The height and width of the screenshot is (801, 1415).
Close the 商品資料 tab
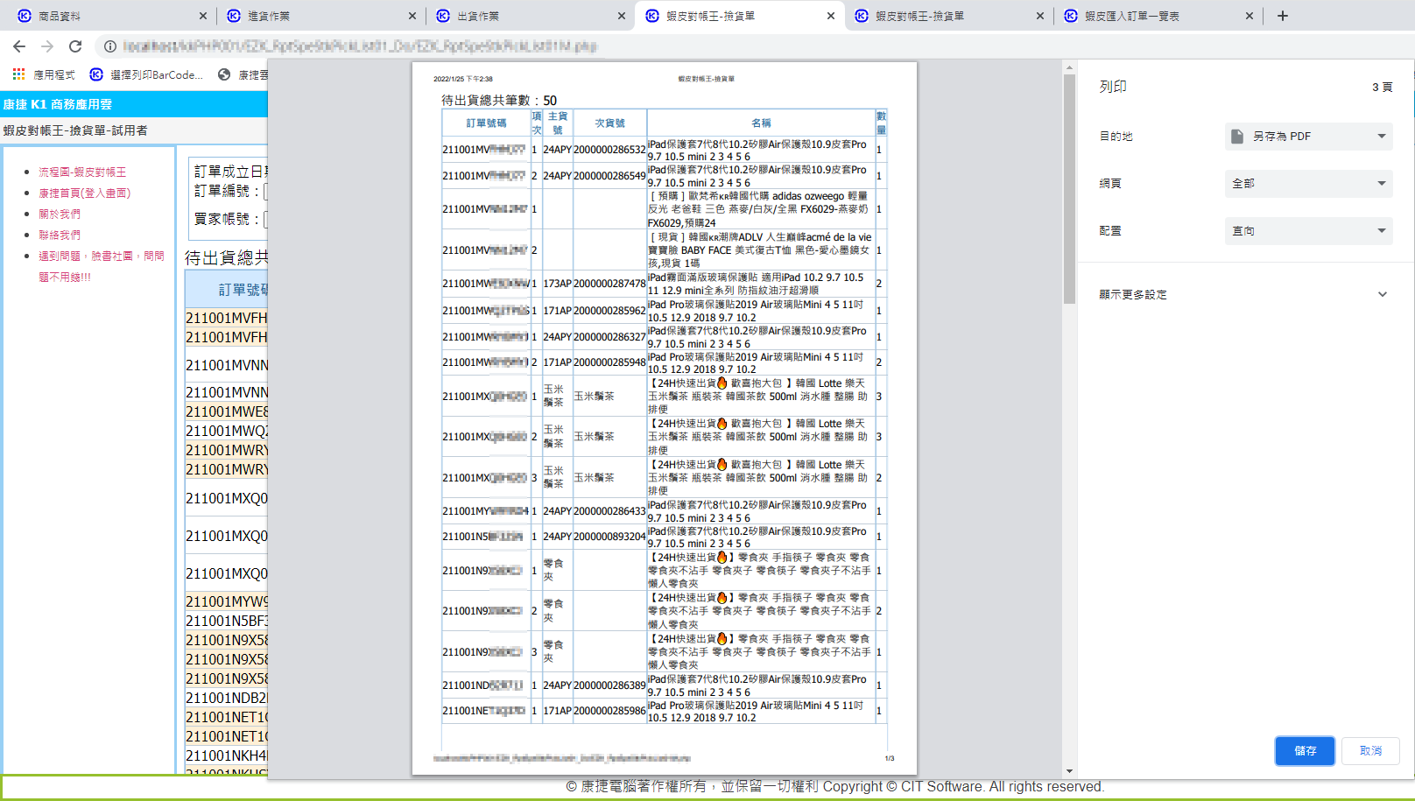pyautogui.click(x=203, y=16)
